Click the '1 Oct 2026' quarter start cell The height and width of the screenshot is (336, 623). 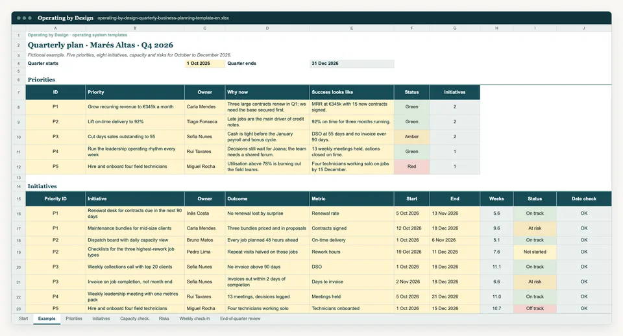tap(204, 64)
